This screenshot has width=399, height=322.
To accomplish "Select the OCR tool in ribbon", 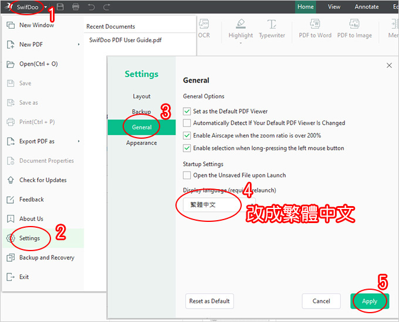I will (204, 29).
